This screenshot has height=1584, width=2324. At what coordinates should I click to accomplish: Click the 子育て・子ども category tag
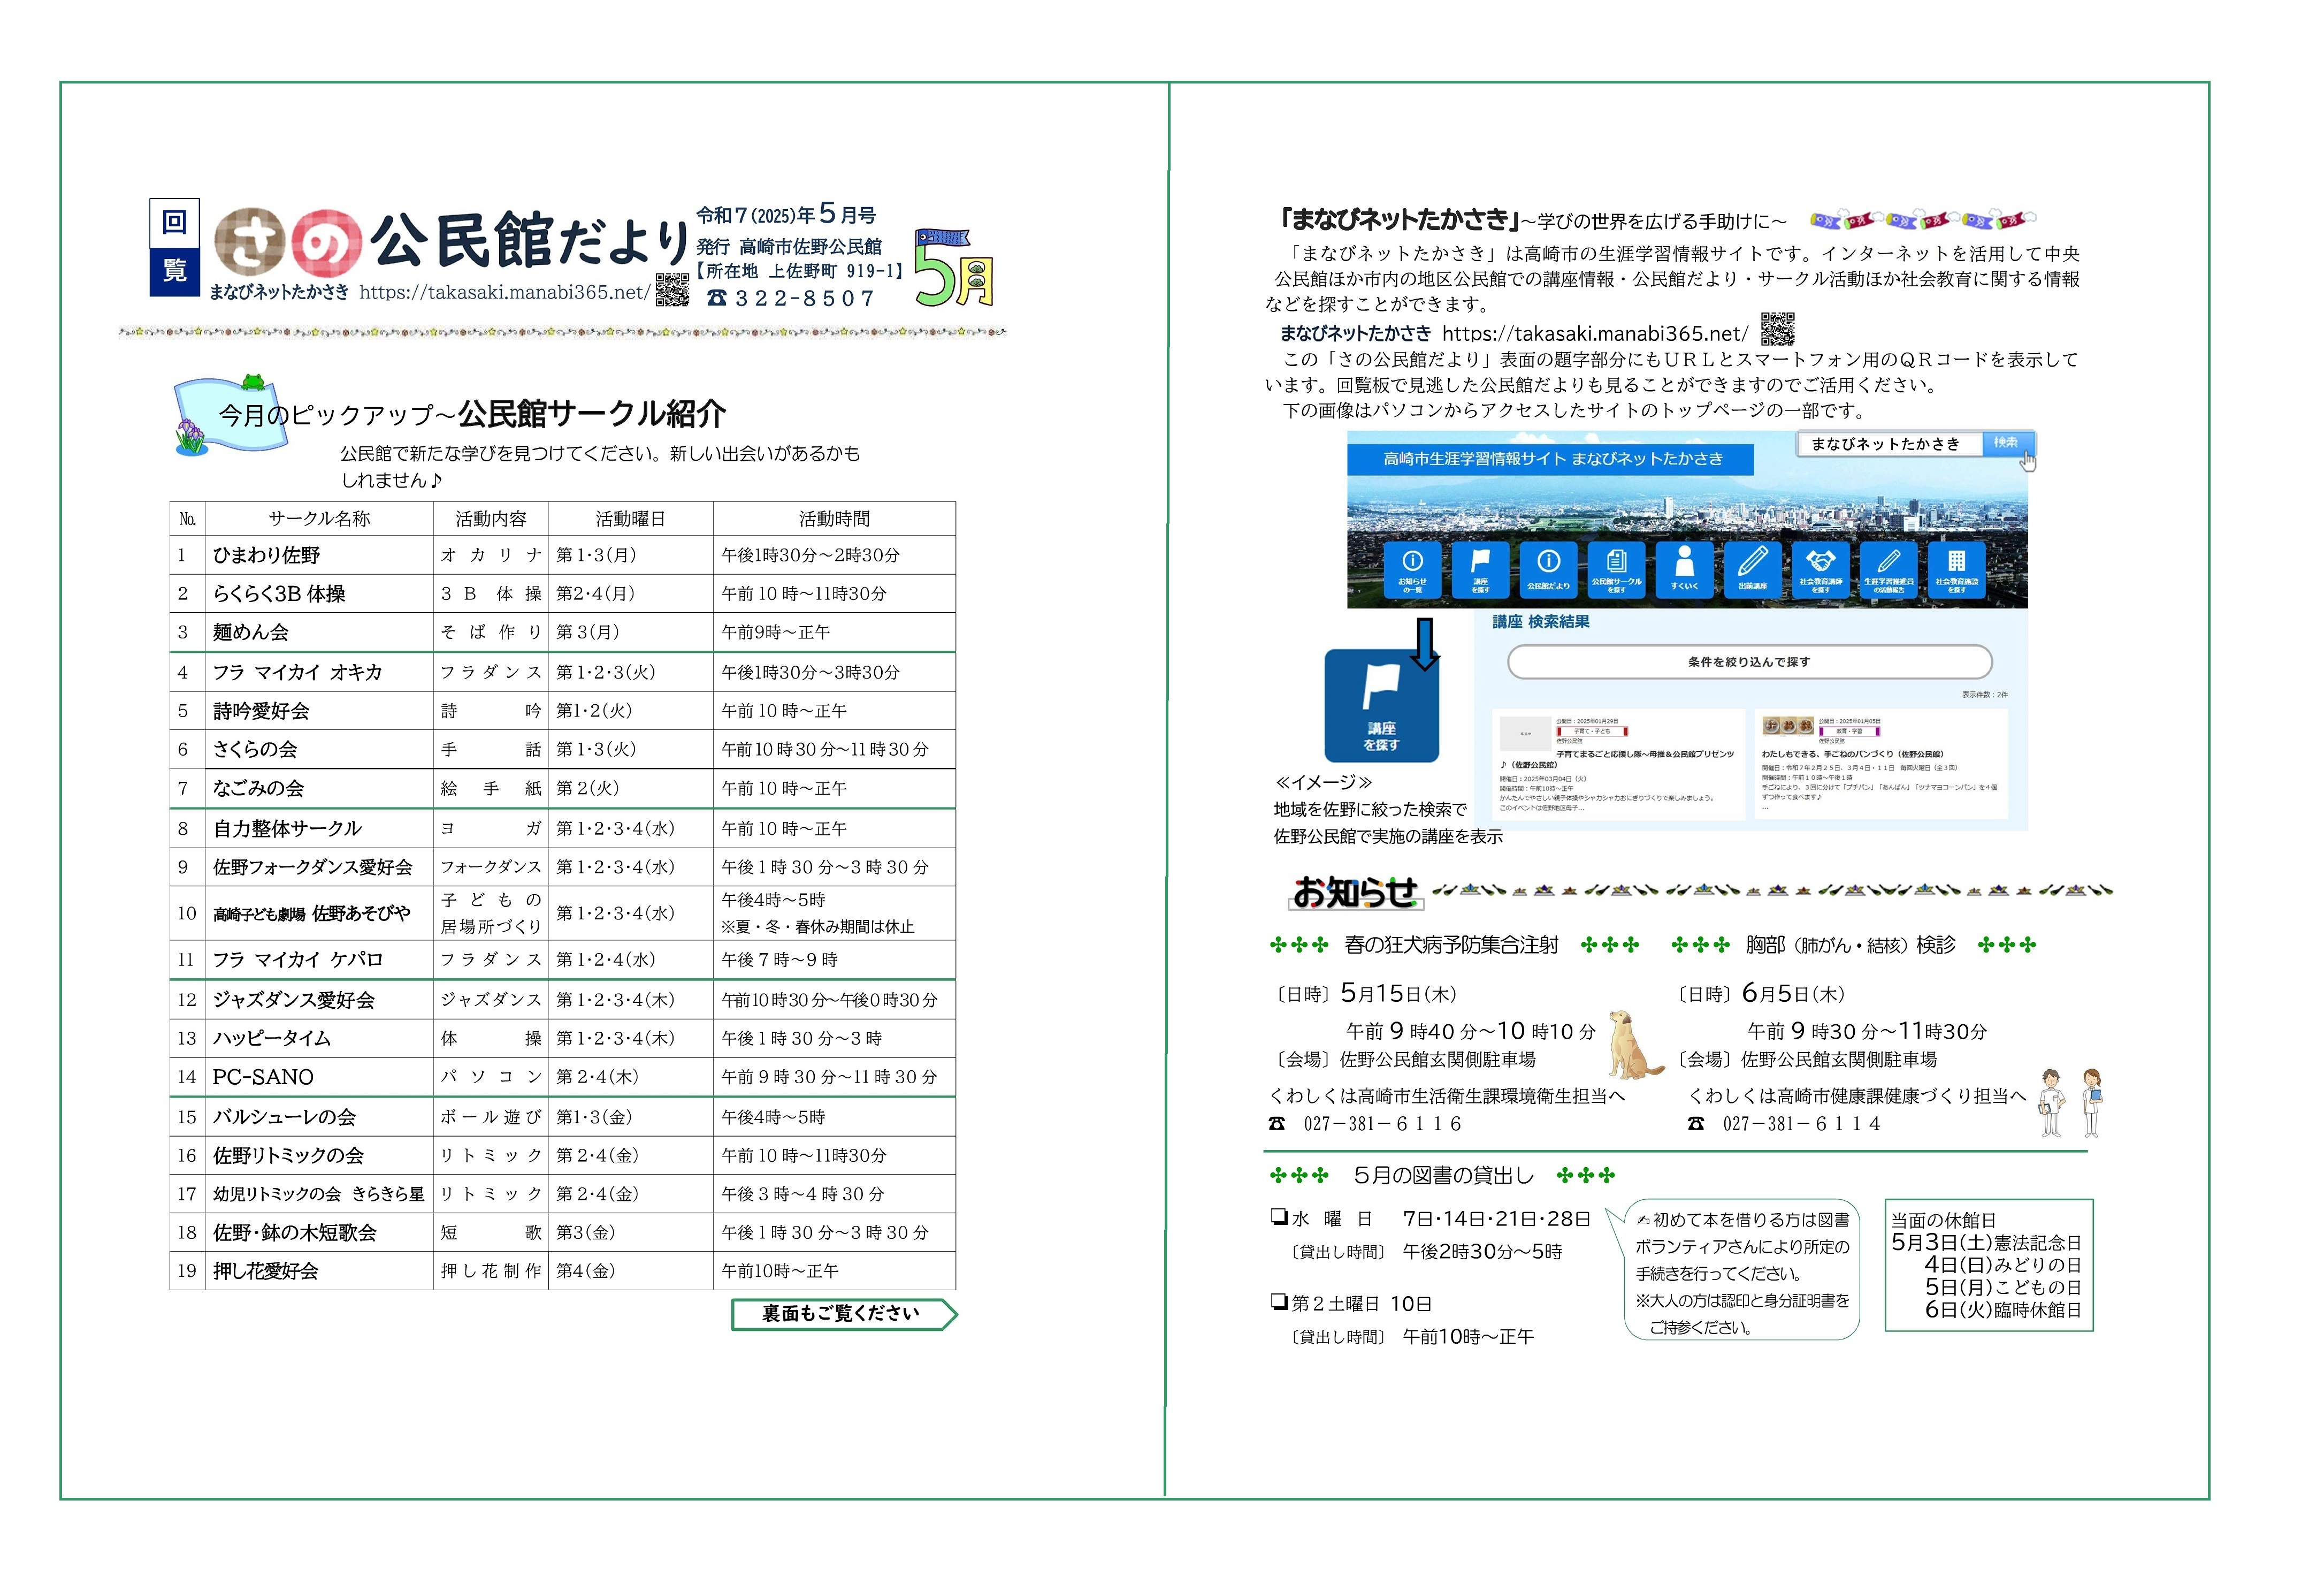point(1592,731)
